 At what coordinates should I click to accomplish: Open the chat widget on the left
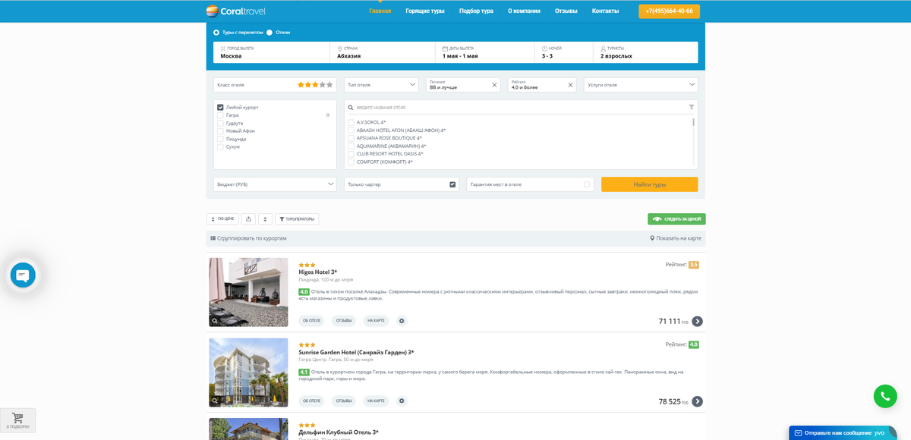(x=23, y=275)
